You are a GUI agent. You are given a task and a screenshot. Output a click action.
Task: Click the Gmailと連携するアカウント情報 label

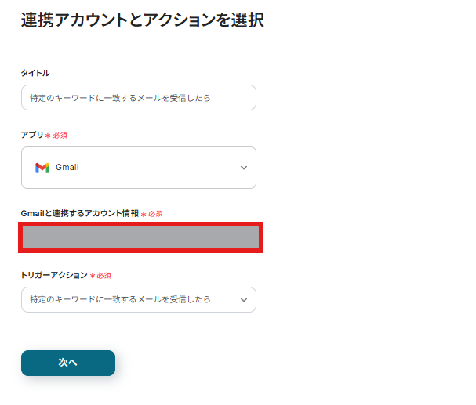coord(79,213)
